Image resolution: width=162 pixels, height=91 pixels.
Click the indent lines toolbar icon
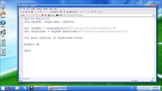(92, 12)
